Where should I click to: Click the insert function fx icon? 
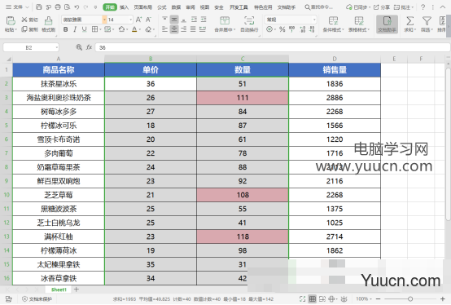(89, 47)
